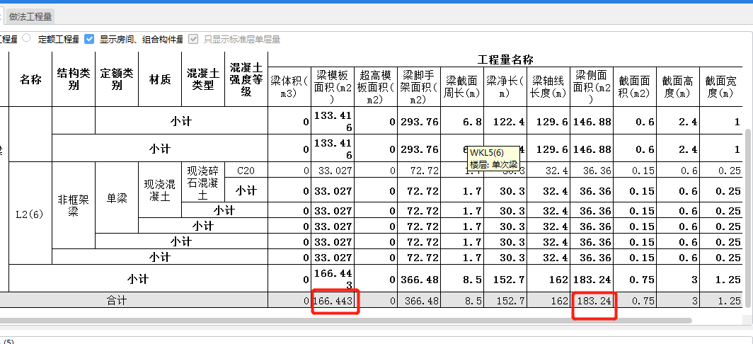Click the horizontal scrollbar below the table
The height and width of the screenshot is (344, 753).
point(346,320)
